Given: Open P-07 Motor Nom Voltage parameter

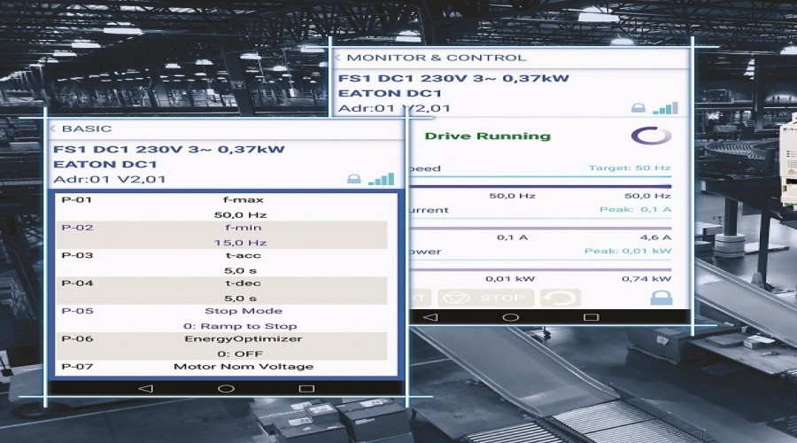Looking at the screenshot, I should pos(226,366).
